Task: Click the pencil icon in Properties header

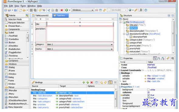Action: tap(168, 58)
